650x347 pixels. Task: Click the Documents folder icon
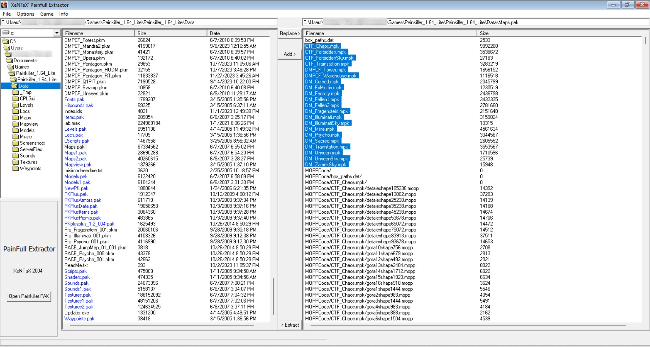[x=9, y=61]
